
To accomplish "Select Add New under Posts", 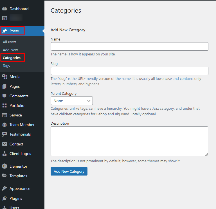I will 10,50.
